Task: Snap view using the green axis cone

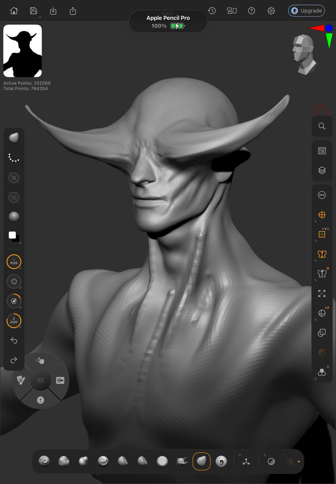Action: pos(329,40)
